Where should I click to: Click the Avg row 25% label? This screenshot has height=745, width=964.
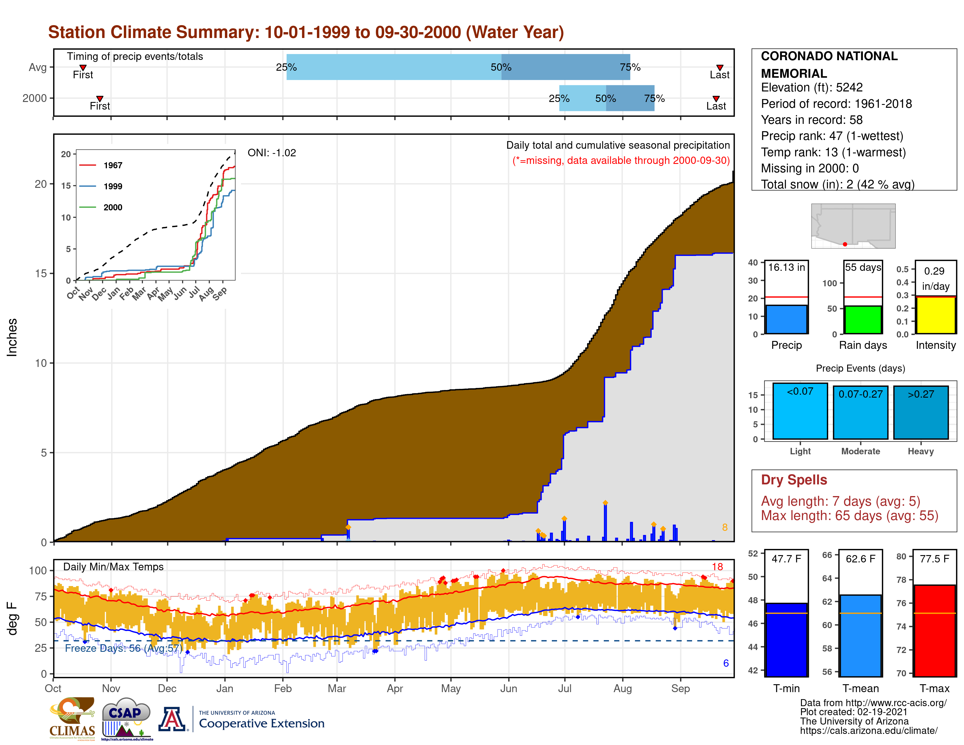(x=286, y=67)
